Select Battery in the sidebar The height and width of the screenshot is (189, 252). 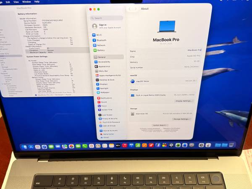pos(100,50)
